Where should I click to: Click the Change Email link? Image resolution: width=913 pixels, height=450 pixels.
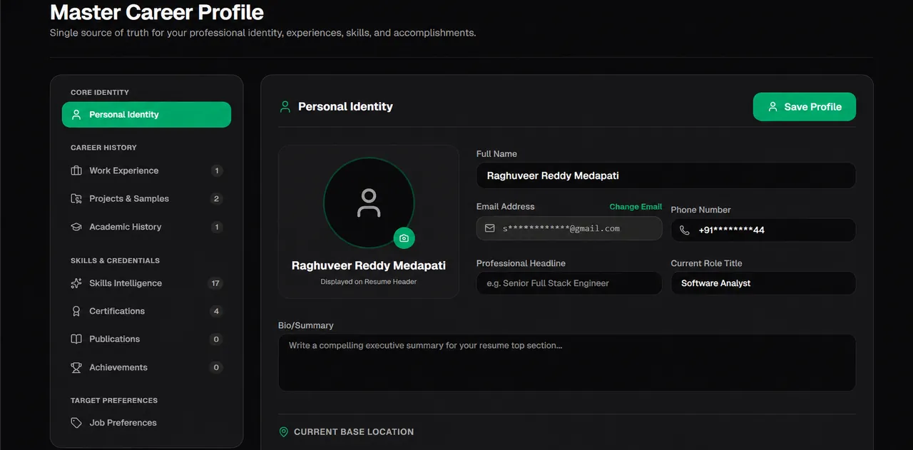click(636, 207)
